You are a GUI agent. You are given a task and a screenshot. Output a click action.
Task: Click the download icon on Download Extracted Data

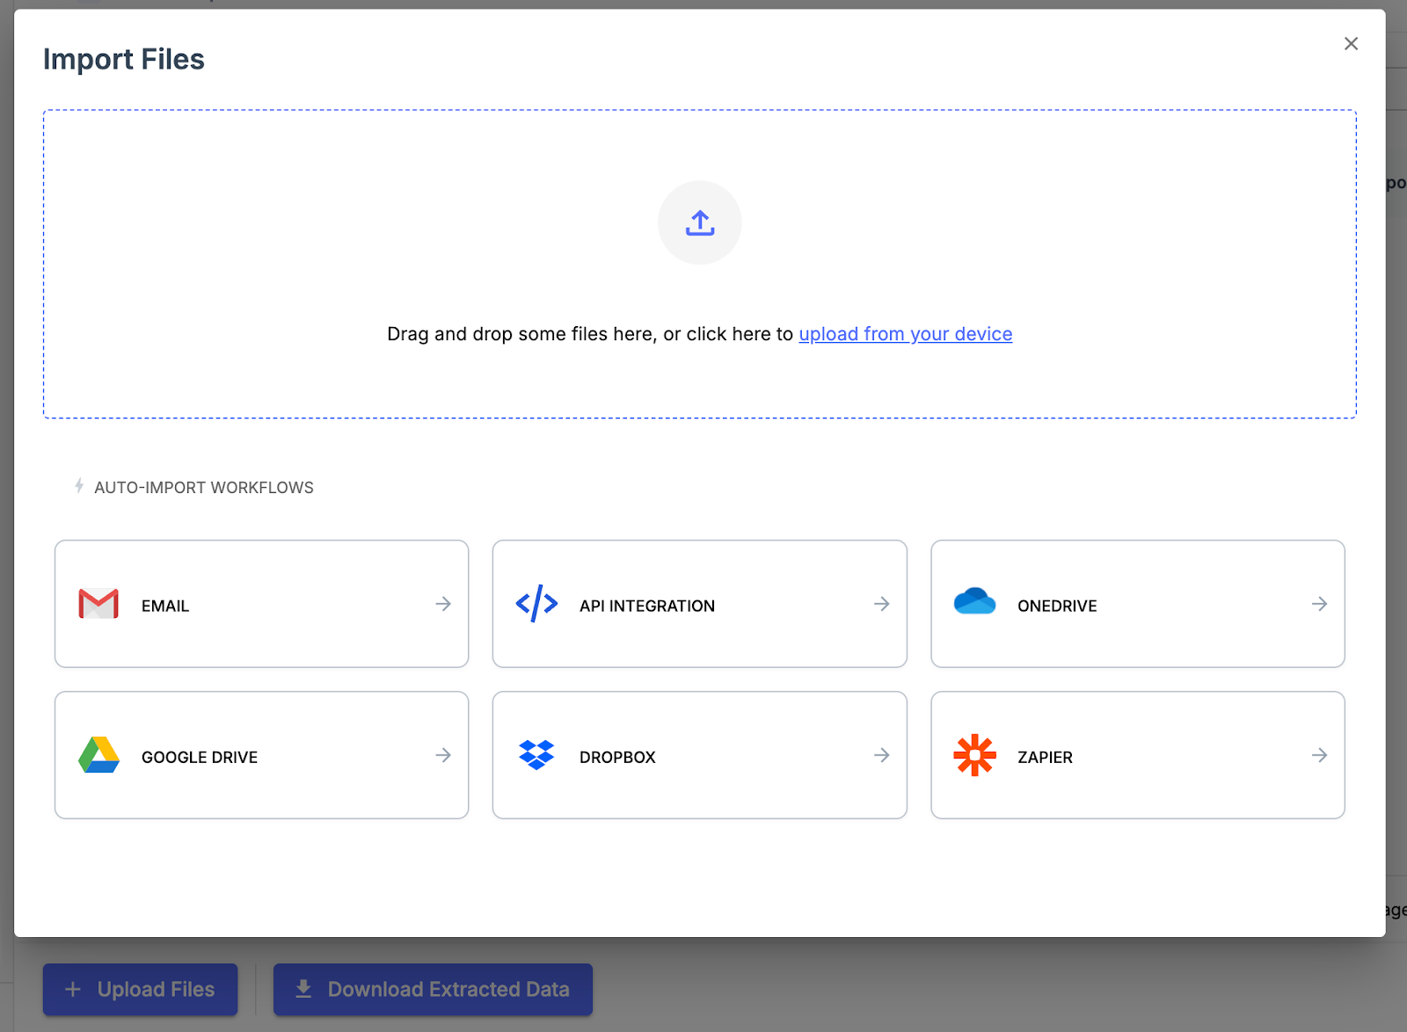[x=303, y=988]
